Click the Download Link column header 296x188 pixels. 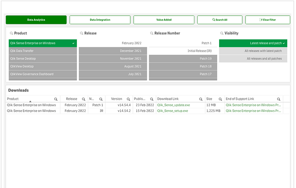[168, 99]
